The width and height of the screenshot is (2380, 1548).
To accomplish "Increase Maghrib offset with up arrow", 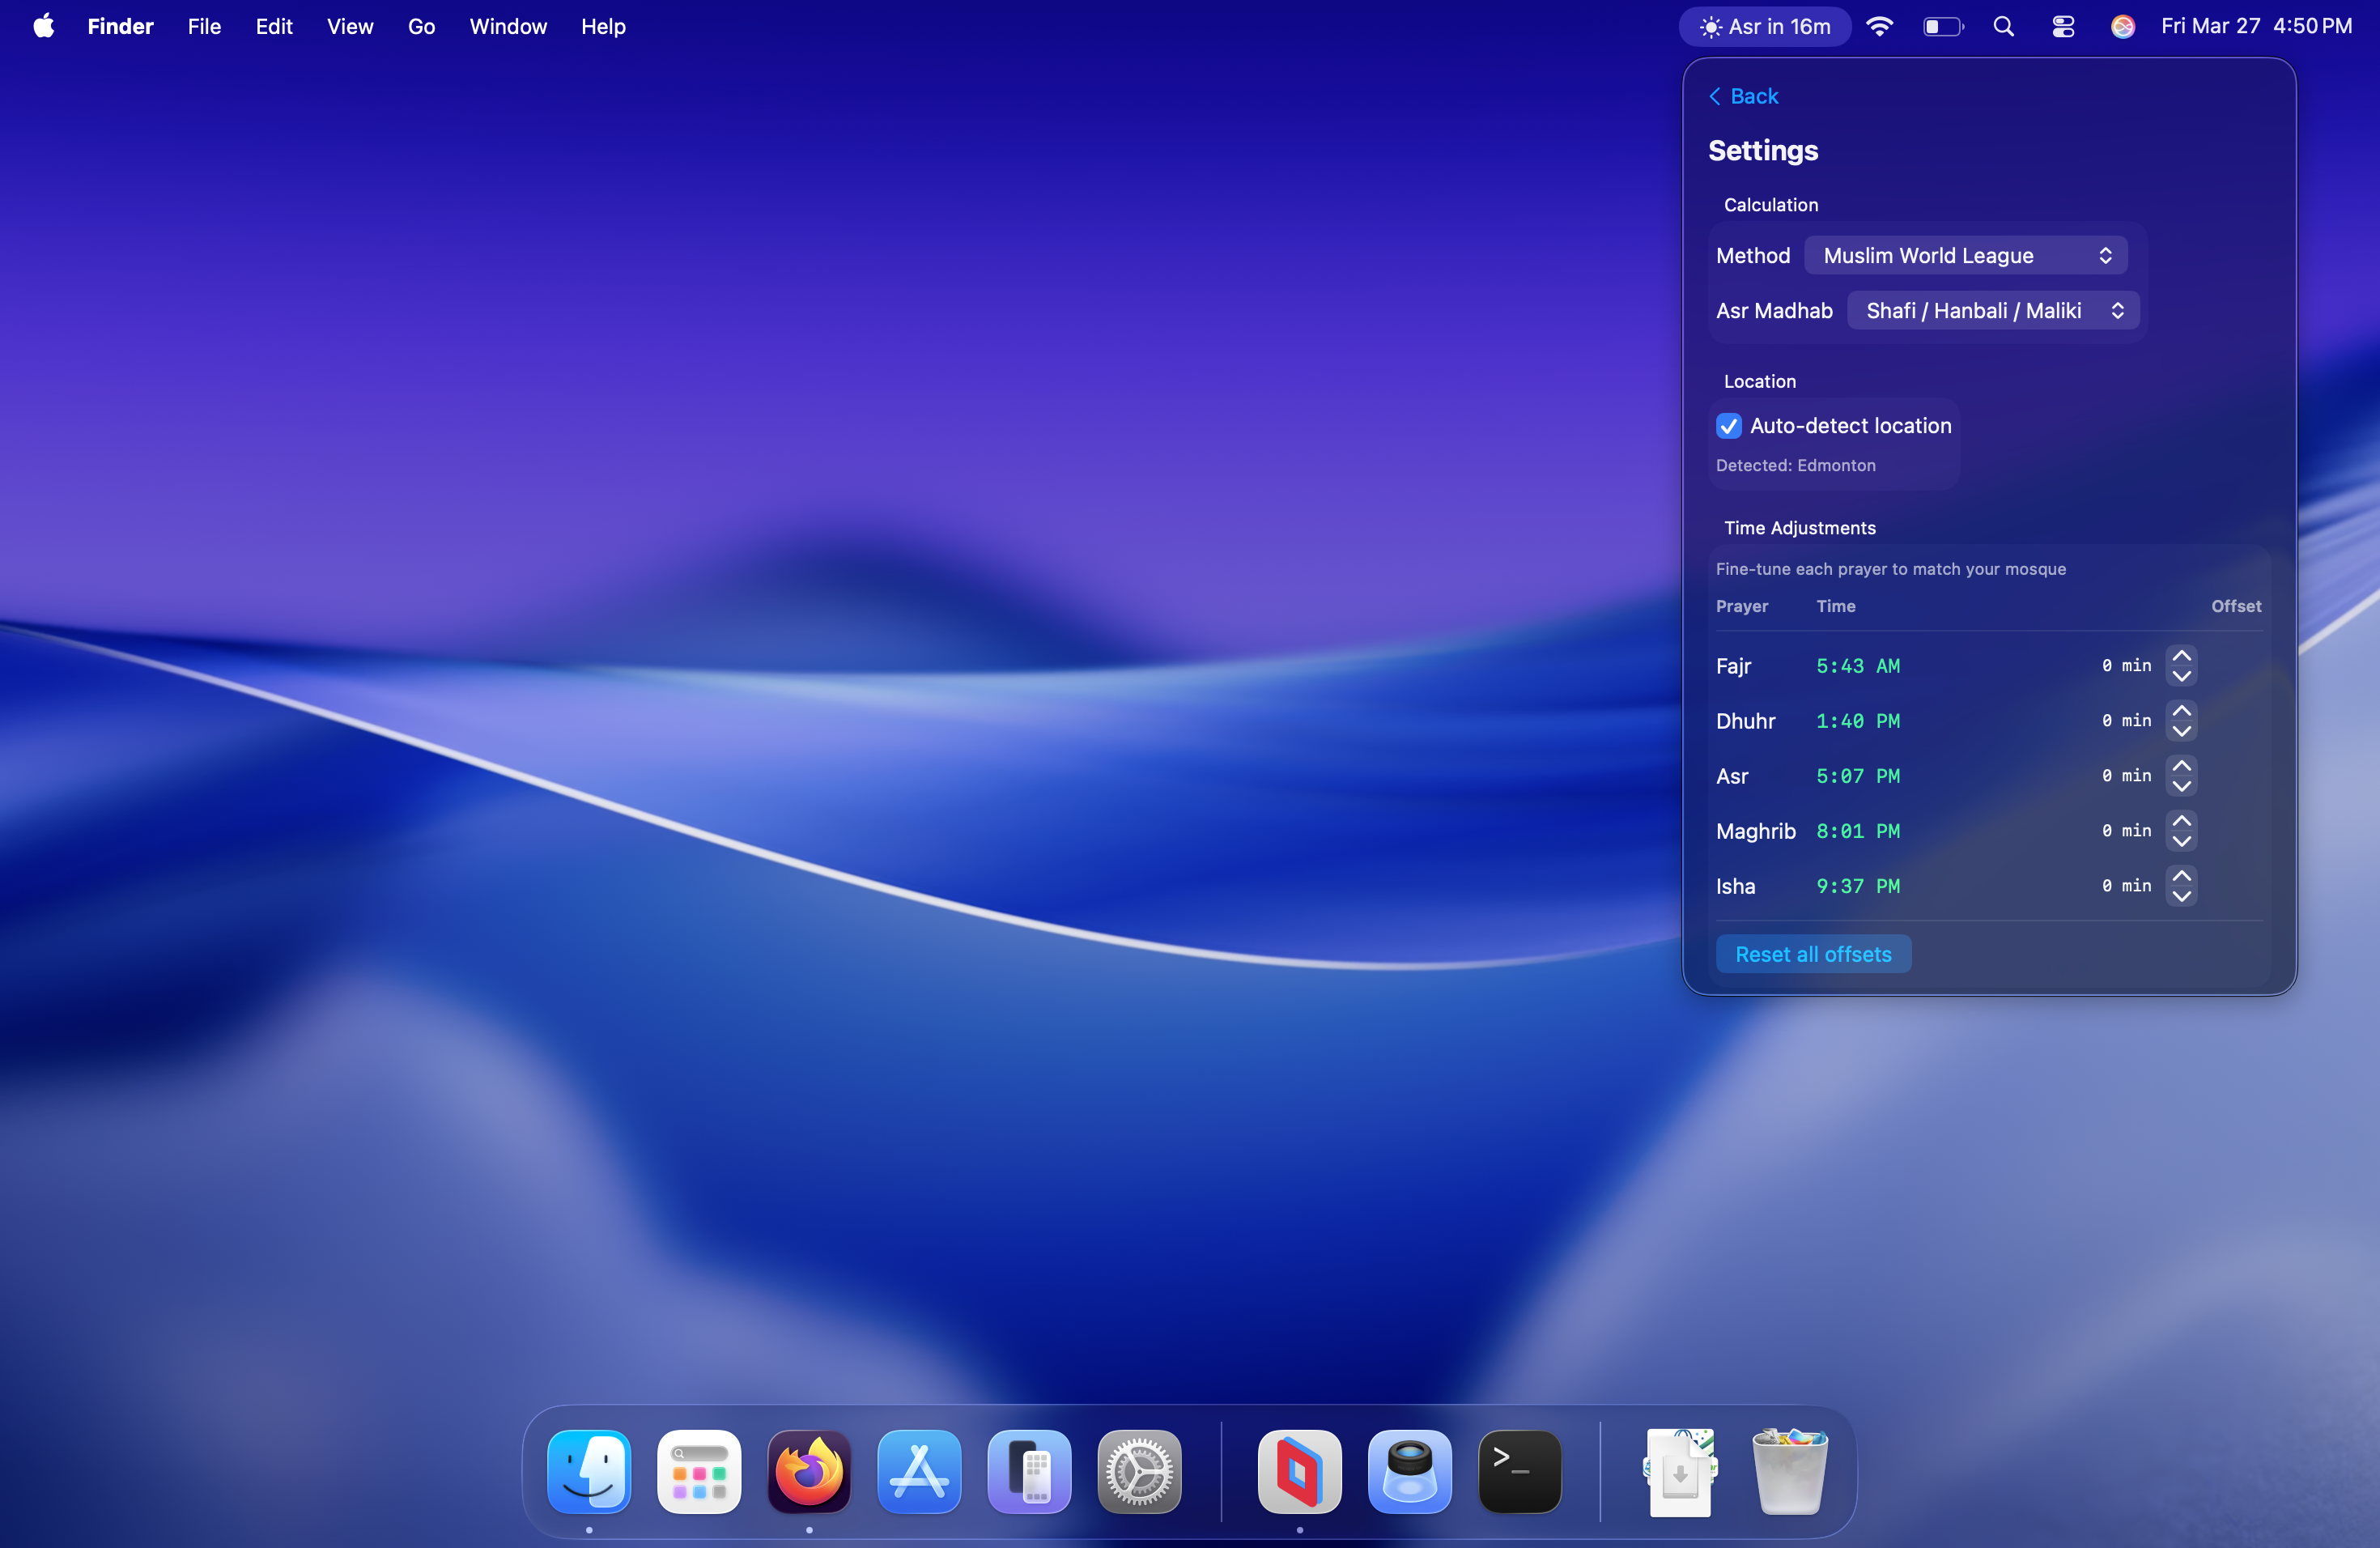I will (2182, 821).
